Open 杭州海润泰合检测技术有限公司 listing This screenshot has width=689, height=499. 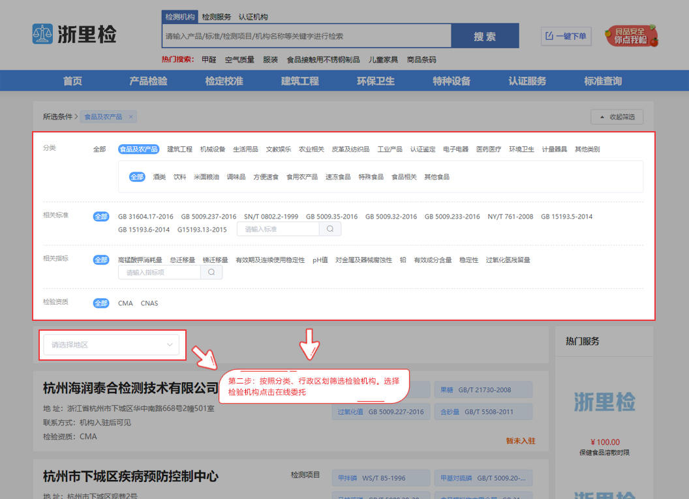click(130, 388)
